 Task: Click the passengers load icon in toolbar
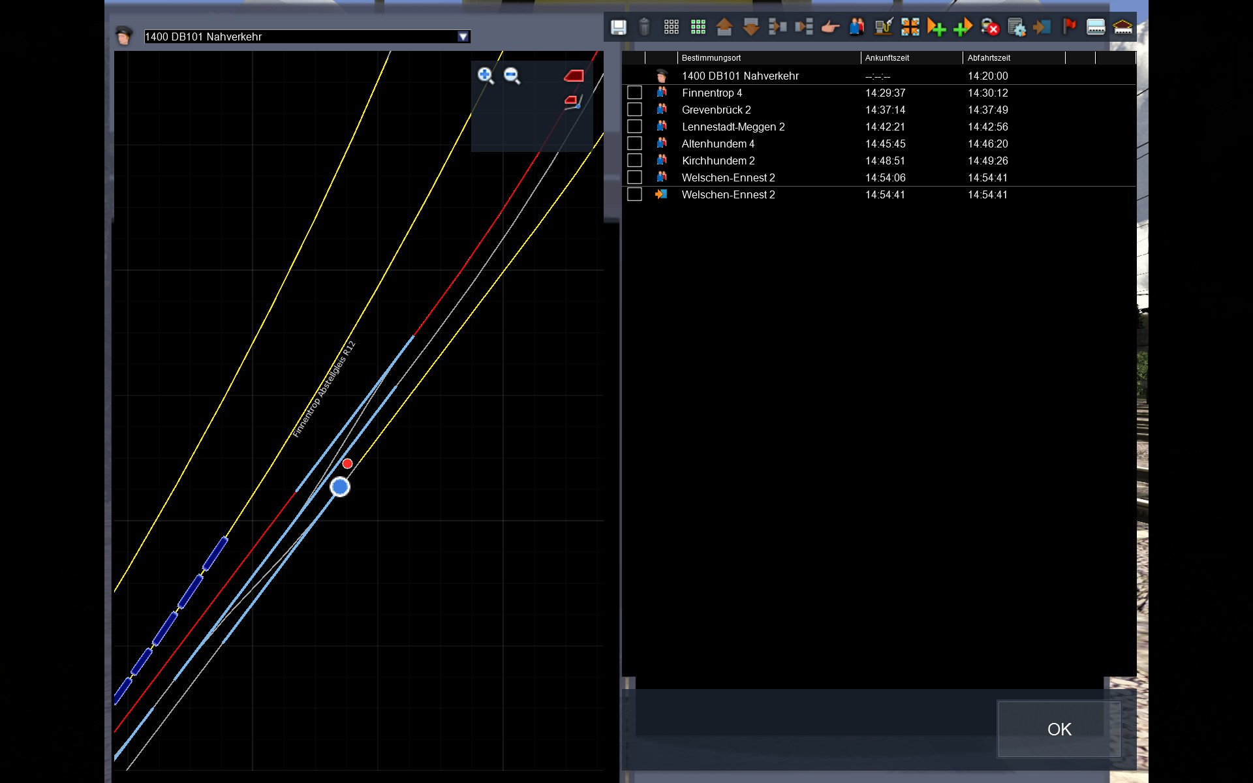(857, 27)
